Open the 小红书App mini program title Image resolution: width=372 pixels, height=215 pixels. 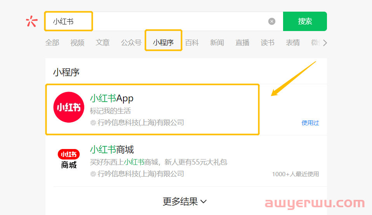pos(112,98)
